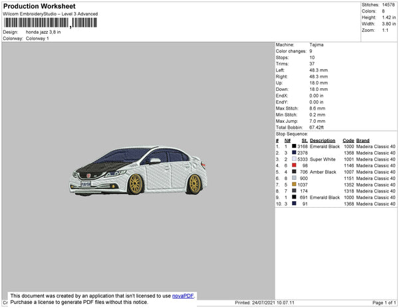This screenshot has width=399, height=308.
Task: Click the barcode under the Wilcom header
Action: [50, 23]
